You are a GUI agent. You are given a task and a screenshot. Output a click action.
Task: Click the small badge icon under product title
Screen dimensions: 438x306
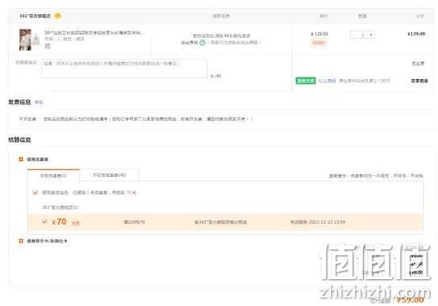tap(48, 46)
